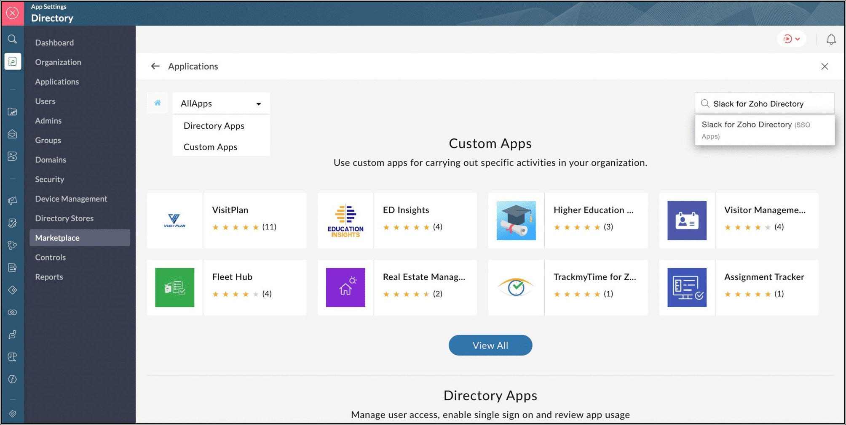Viewport: 846px width, 425px height.
Task: Click the back arrow next to Applications
Action: [x=155, y=66]
